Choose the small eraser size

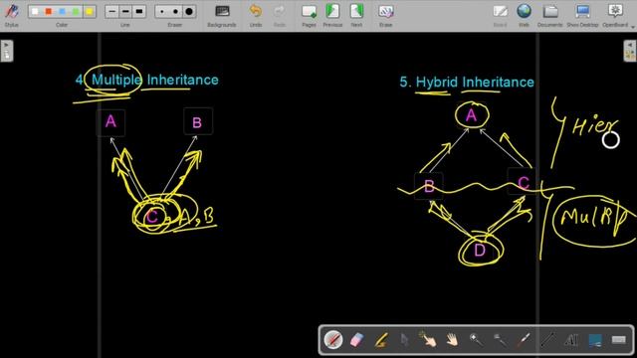pyautogui.click(x=161, y=11)
